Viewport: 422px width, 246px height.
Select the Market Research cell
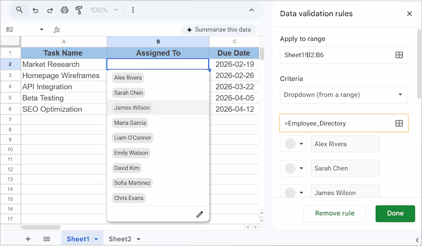coord(64,64)
